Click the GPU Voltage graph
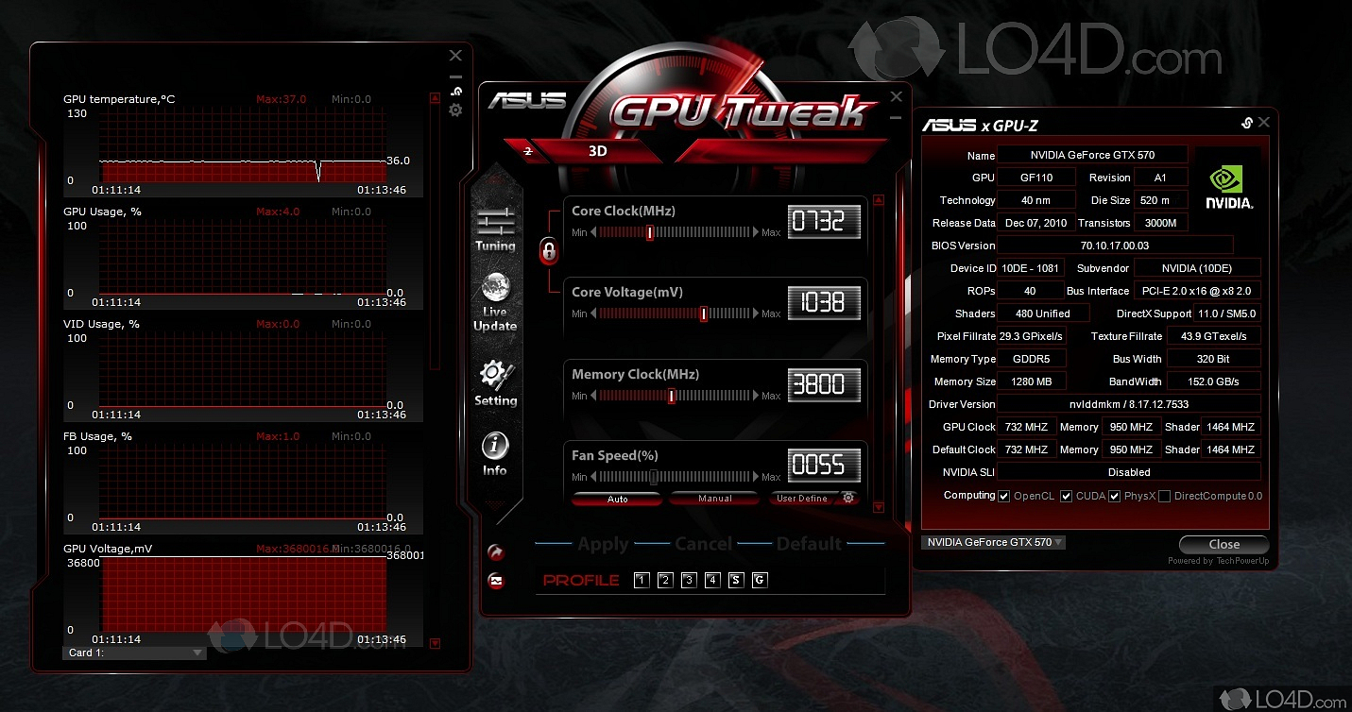This screenshot has width=1352, height=712. (243, 596)
